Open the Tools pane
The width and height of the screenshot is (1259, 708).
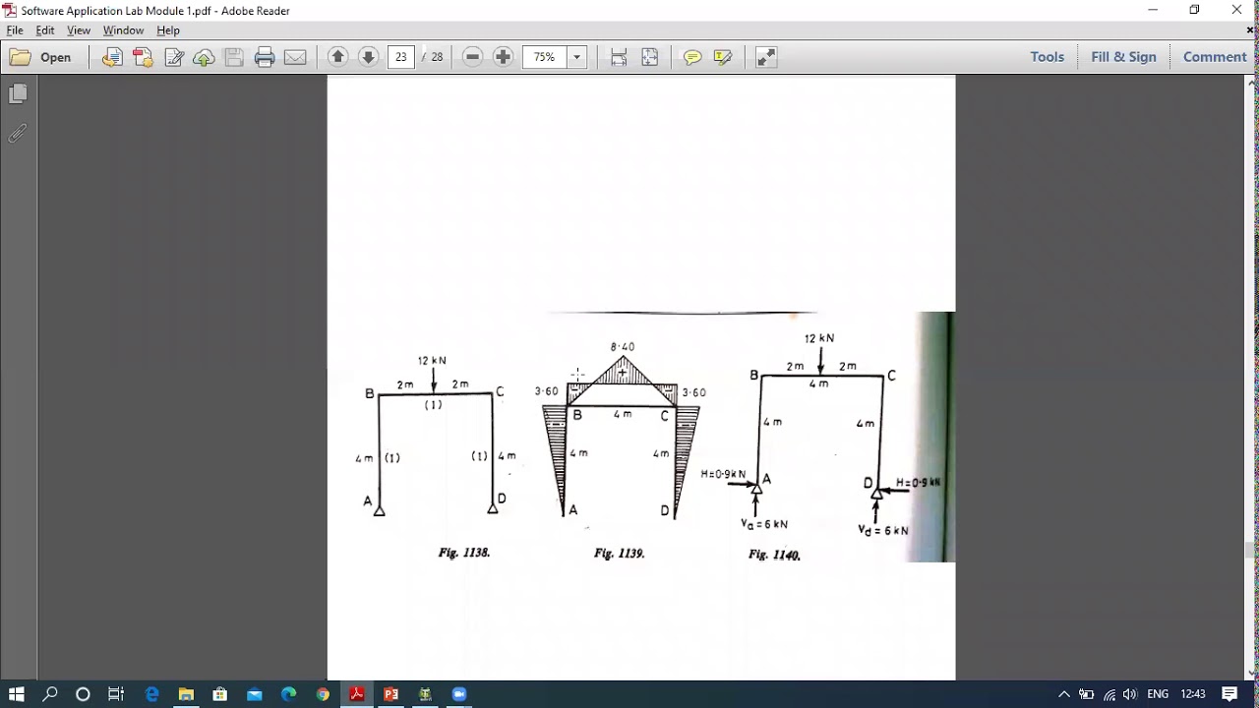click(1047, 57)
